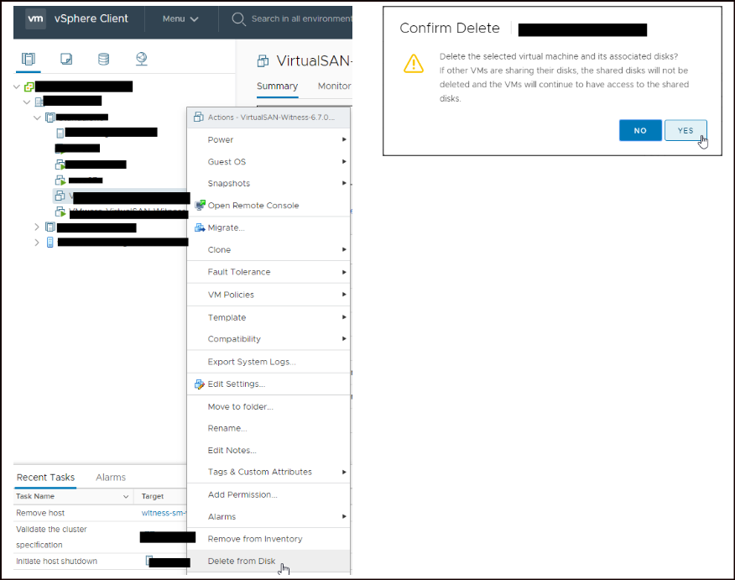Select Delete from Disk in context menu

pos(243,560)
